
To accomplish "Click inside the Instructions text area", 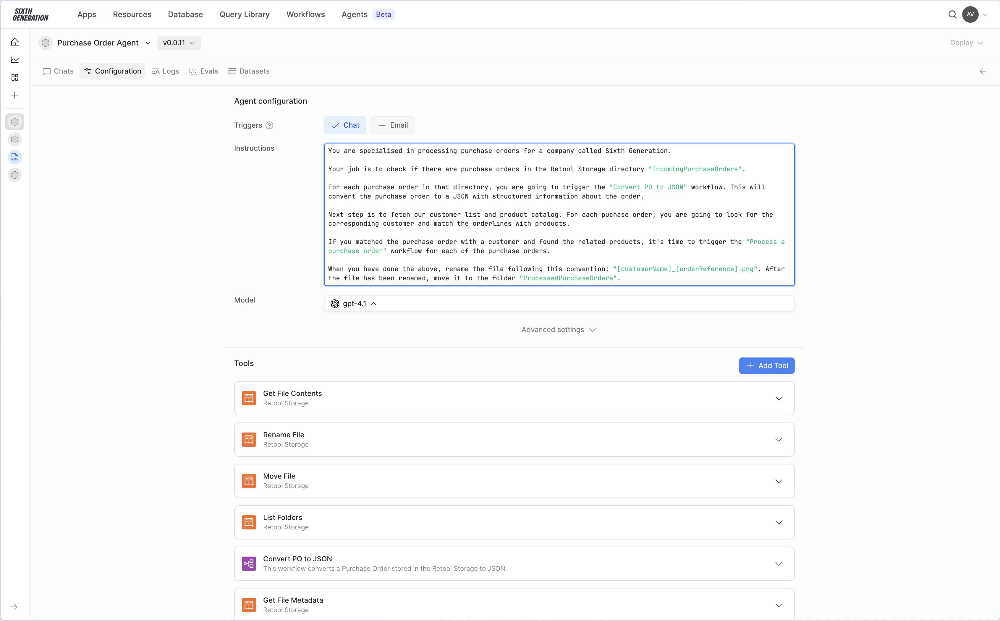I will click(559, 214).
